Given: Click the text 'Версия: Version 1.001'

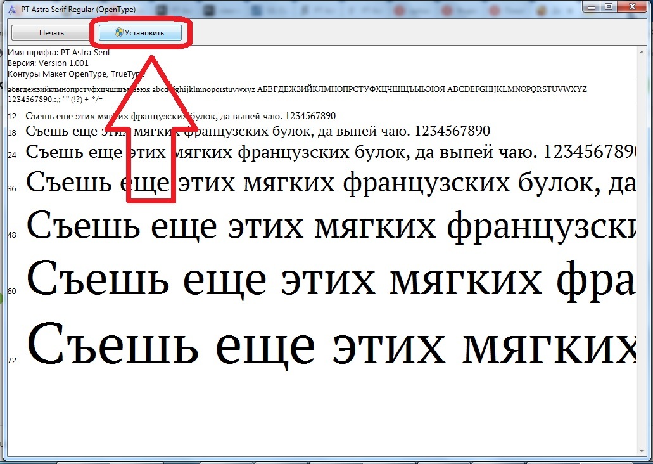Looking at the screenshot, I should (x=48, y=63).
